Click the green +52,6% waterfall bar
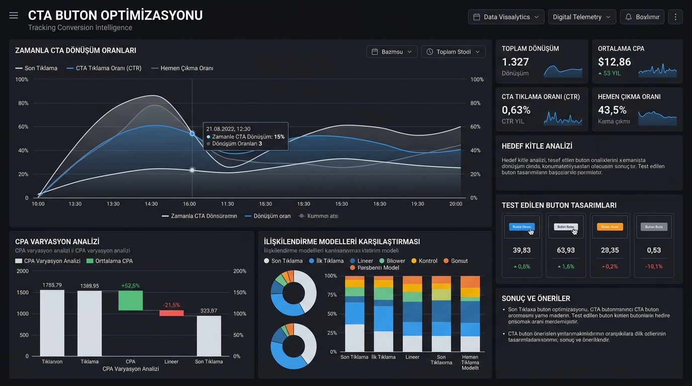The width and height of the screenshot is (692, 386). (x=130, y=301)
